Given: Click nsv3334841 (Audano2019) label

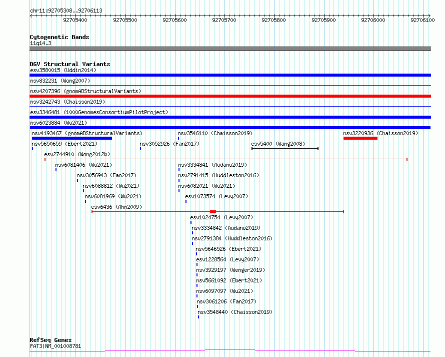Looking at the screenshot, I should (x=212, y=165).
